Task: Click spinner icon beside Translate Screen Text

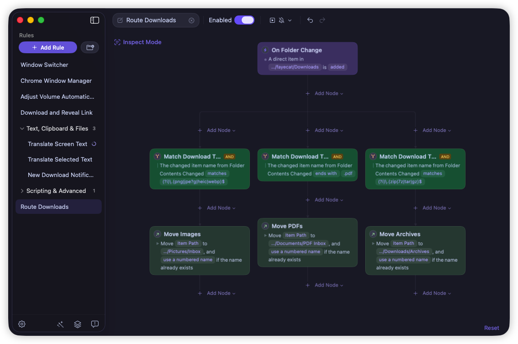Action: (94, 144)
